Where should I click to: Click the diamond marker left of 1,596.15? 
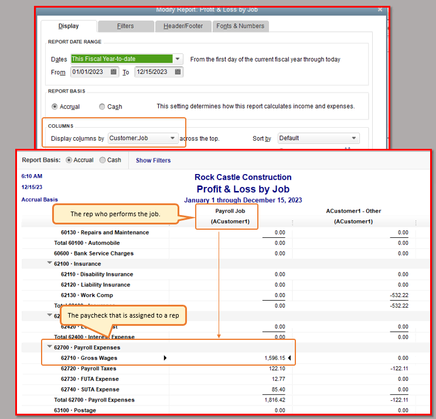point(165,358)
